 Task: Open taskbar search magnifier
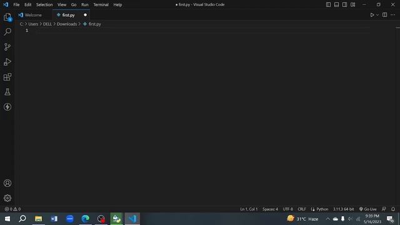(x=22, y=219)
